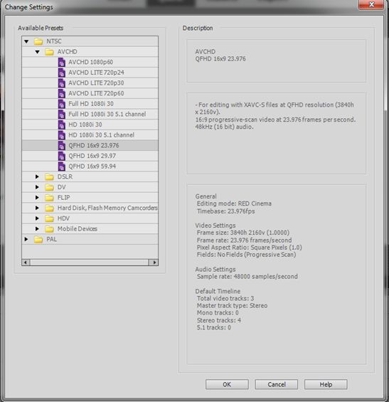The height and width of the screenshot is (402, 389).
Task: Select the QFHD 16x9 29.97 label
Action: click(x=92, y=156)
